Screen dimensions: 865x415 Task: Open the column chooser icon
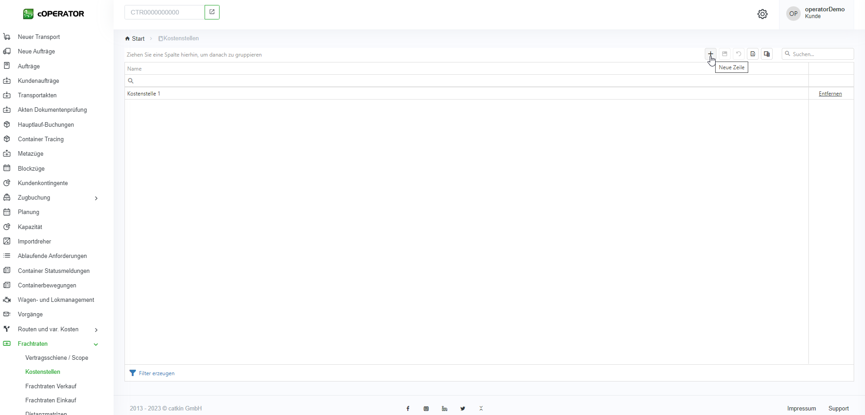pyautogui.click(x=767, y=54)
